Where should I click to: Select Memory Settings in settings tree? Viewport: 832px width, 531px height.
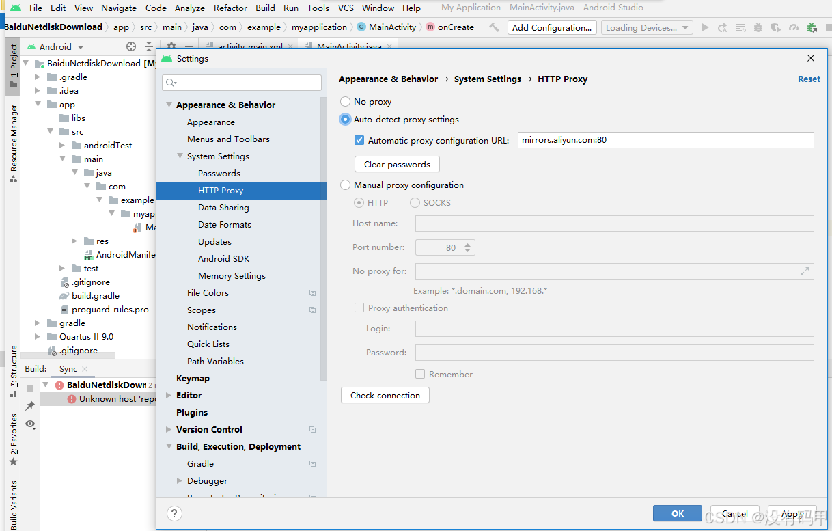tap(232, 276)
